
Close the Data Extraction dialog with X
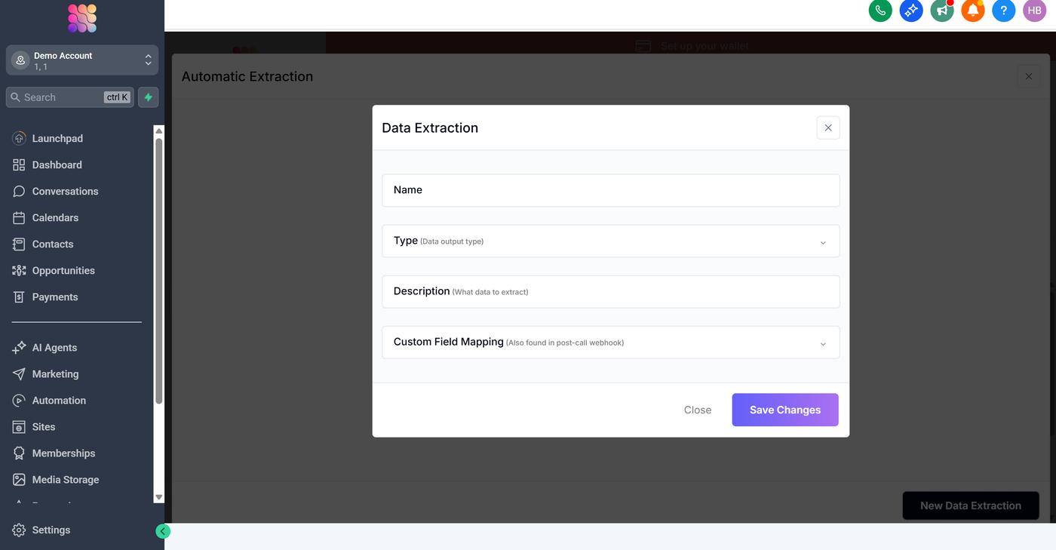point(828,128)
